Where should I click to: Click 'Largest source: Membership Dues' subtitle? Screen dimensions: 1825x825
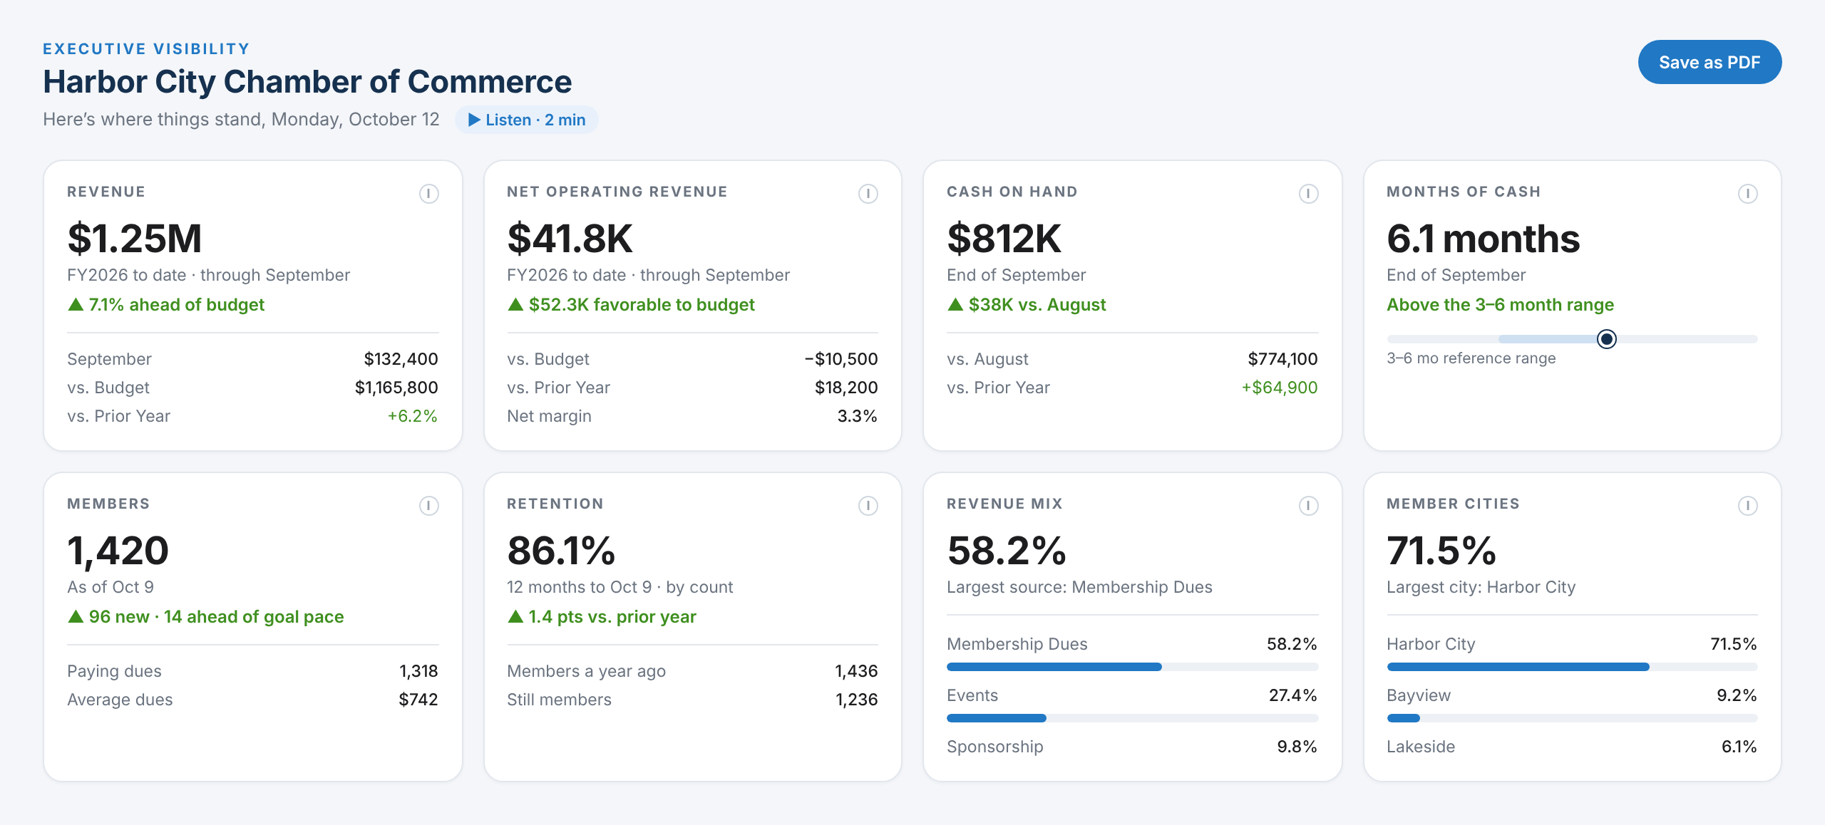tap(1079, 587)
